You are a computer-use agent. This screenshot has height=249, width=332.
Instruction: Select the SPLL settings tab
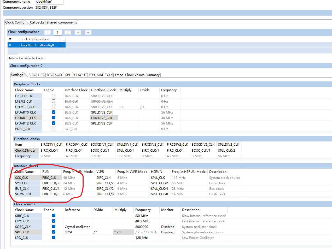coord(68,75)
